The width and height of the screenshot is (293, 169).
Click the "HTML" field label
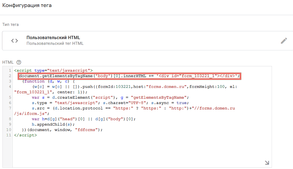(x=8, y=62)
